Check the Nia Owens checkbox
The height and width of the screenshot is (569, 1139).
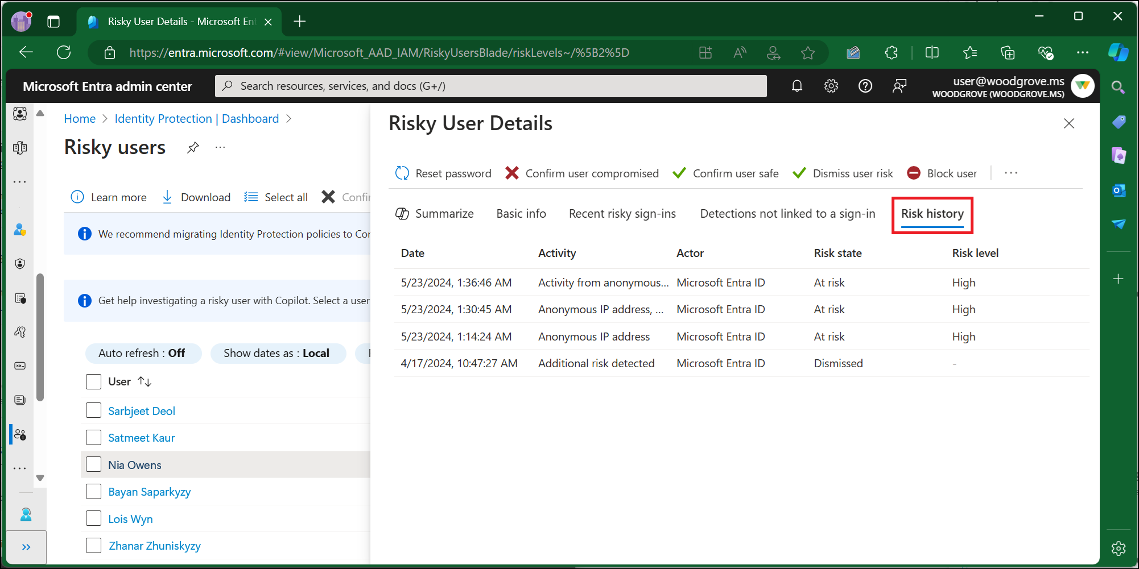coord(93,464)
